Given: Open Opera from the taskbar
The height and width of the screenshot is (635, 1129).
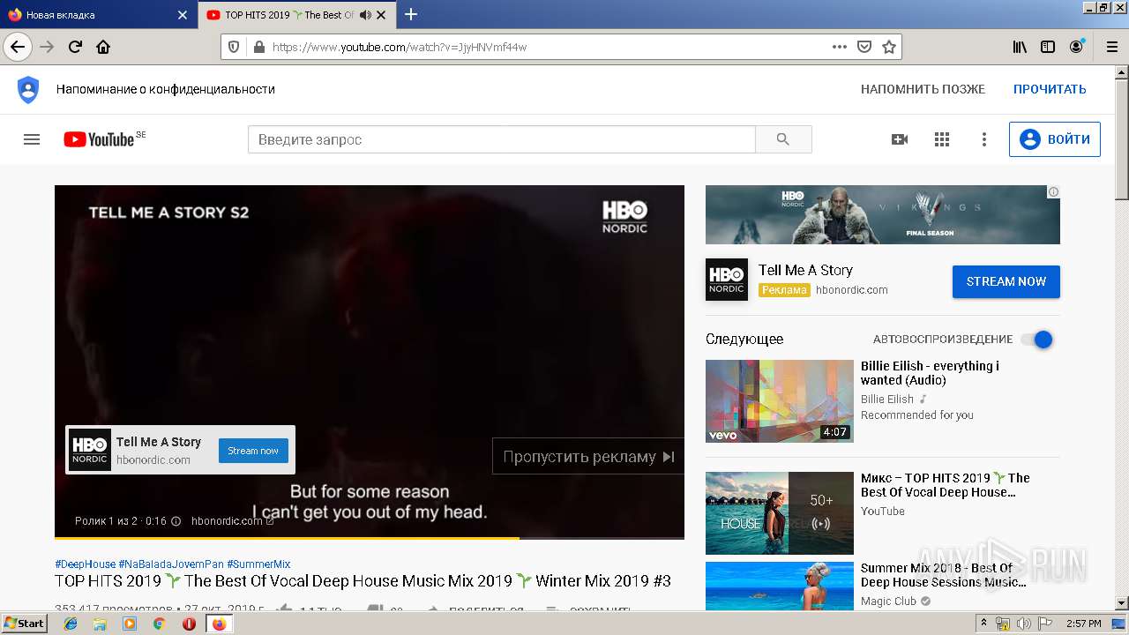Looking at the screenshot, I should 189,624.
